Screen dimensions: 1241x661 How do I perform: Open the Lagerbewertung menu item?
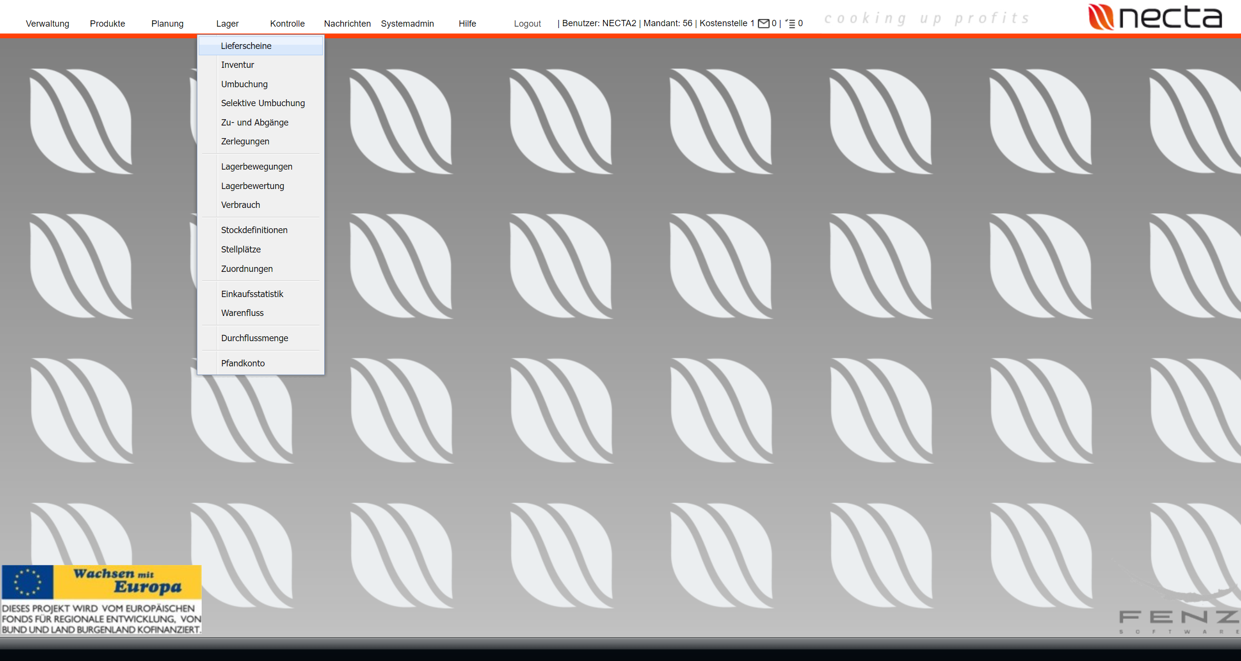[x=253, y=186]
